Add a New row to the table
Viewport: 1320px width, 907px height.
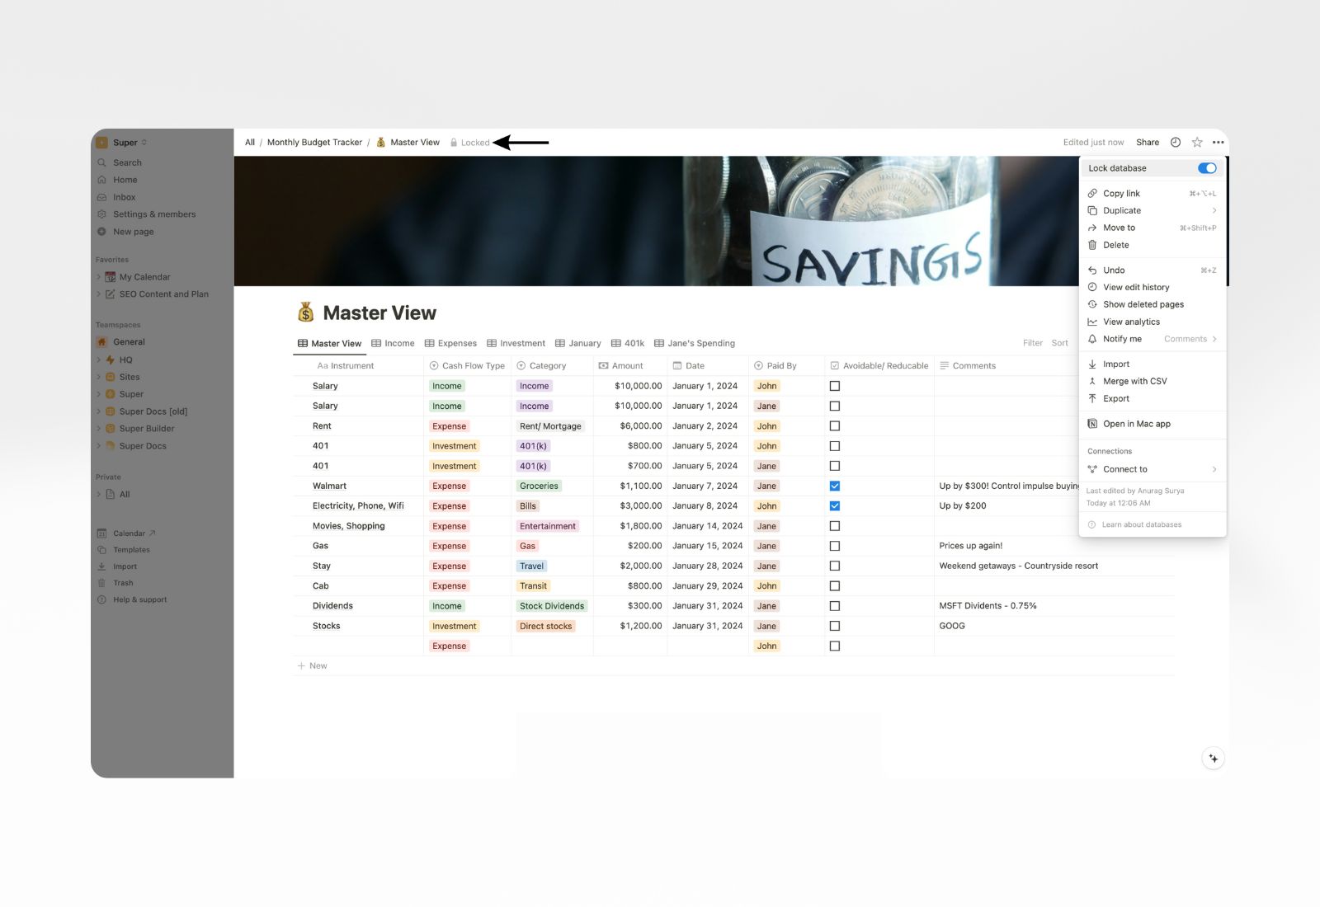coord(312,665)
